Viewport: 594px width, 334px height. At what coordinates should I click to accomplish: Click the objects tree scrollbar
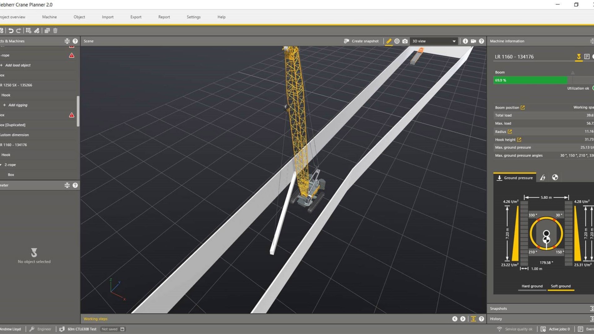click(x=78, y=111)
